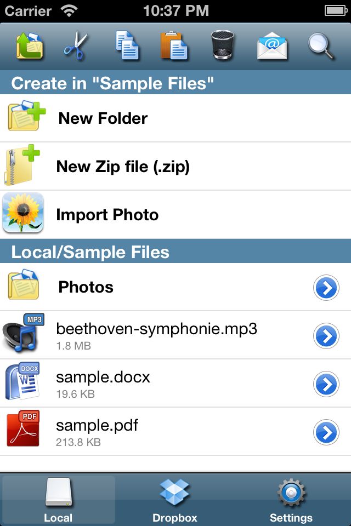Image resolution: width=351 pixels, height=526 pixels.
Task: Select the scissors Cut tool
Action: pyautogui.click(x=76, y=45)
